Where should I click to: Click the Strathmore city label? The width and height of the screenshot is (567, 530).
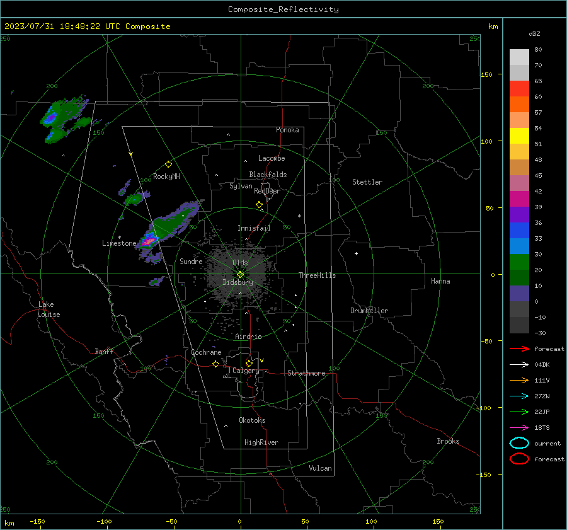coord(306,373)
